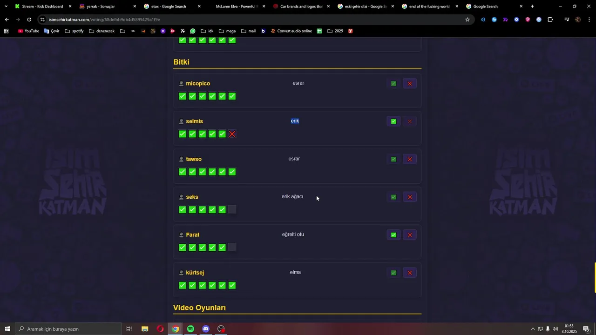Image resolution: width=596 pixels, height=335 pixels.
Task: Reject selmis's answer with red X button
Action: 410,121
